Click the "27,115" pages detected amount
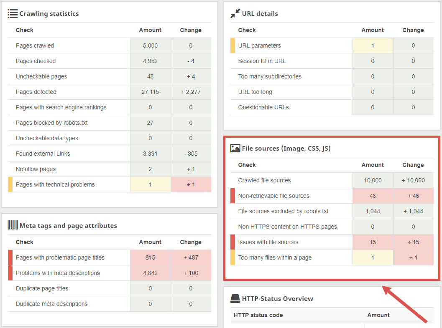The image size is (442, 328). pyautogui.click(x=150, y=92)
